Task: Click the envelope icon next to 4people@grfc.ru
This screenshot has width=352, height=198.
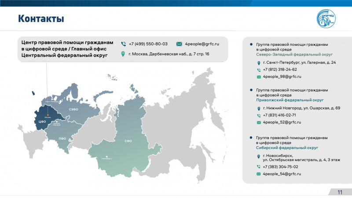Action: (x=179, y=44)
